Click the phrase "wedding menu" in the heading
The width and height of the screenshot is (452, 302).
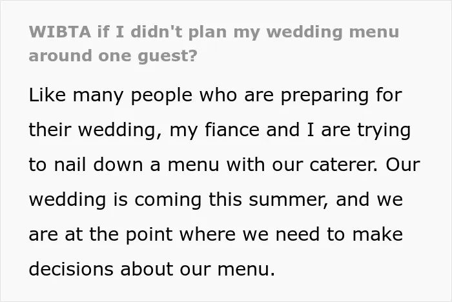(x=333, y=32)
